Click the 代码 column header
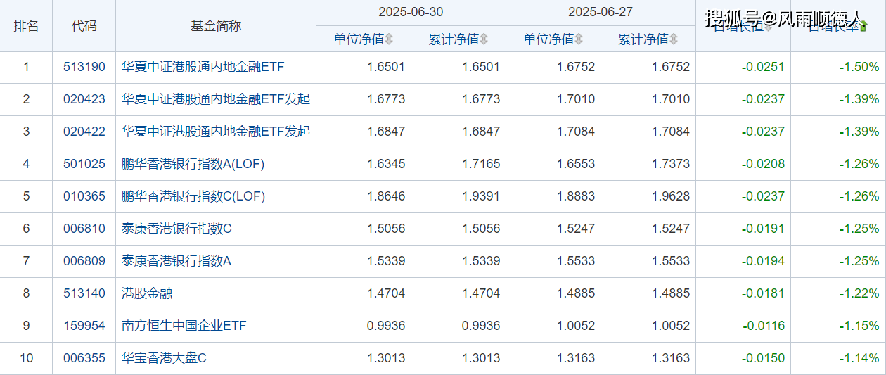The image size is (886, 375). click(84, 26)
